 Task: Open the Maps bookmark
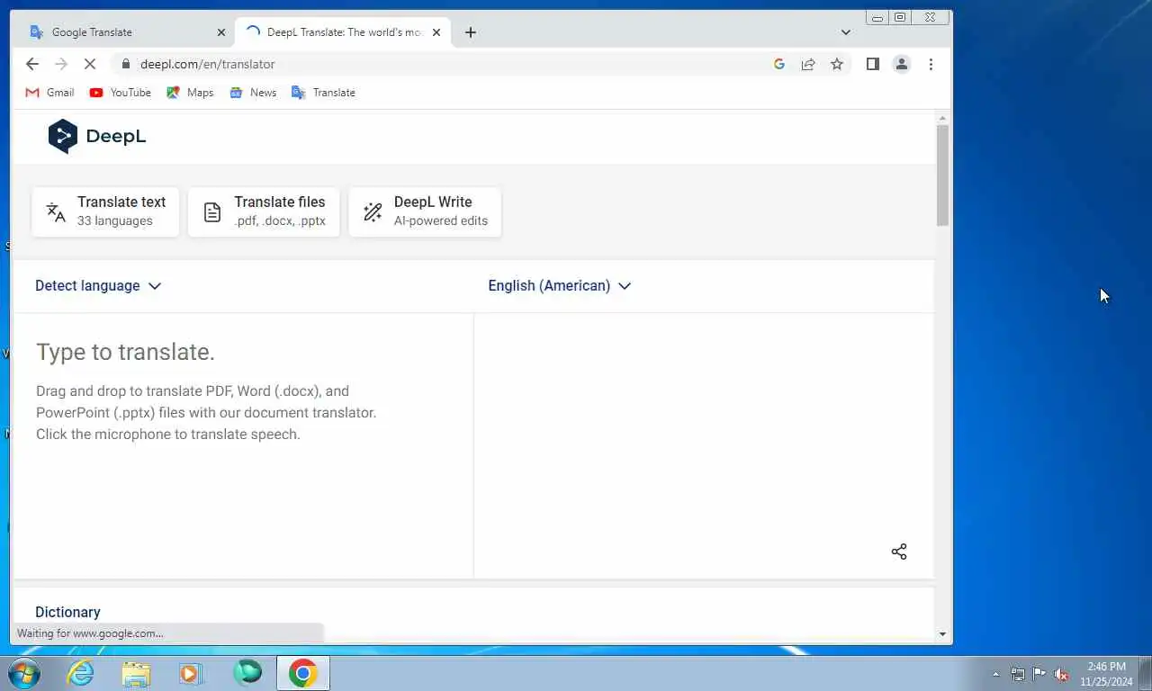190,93
